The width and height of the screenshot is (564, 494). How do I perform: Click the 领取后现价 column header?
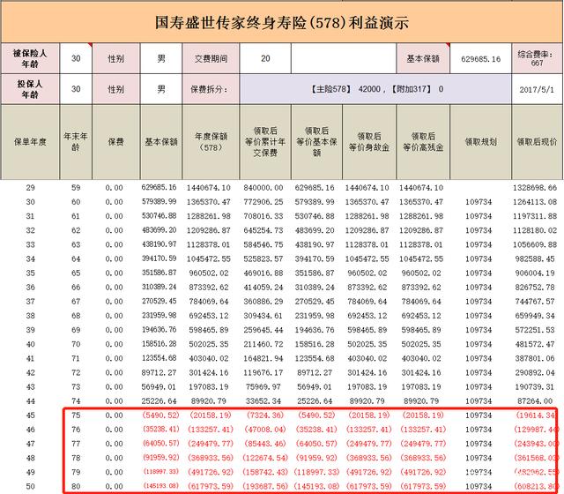tap(537, 142)
